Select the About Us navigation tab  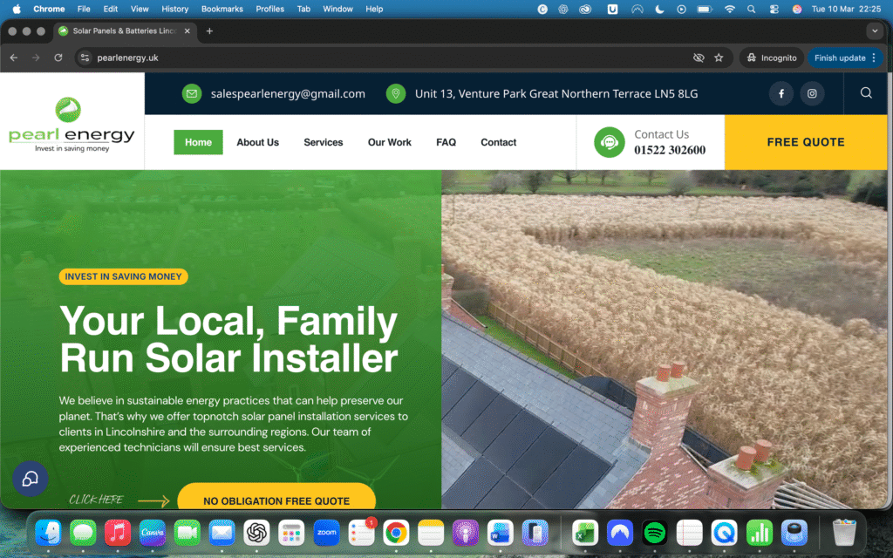(x=257, y=142)
